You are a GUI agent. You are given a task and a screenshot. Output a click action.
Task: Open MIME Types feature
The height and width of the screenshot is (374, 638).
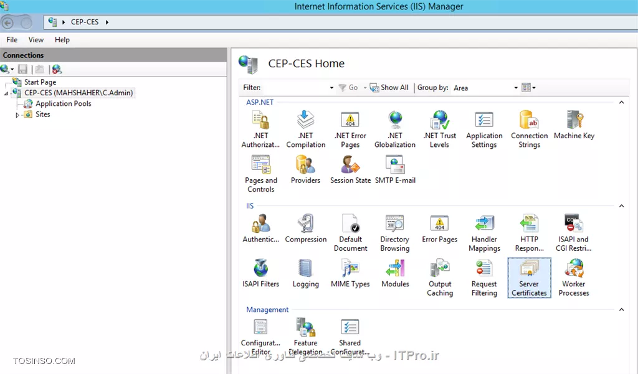(x=350, y=274)
